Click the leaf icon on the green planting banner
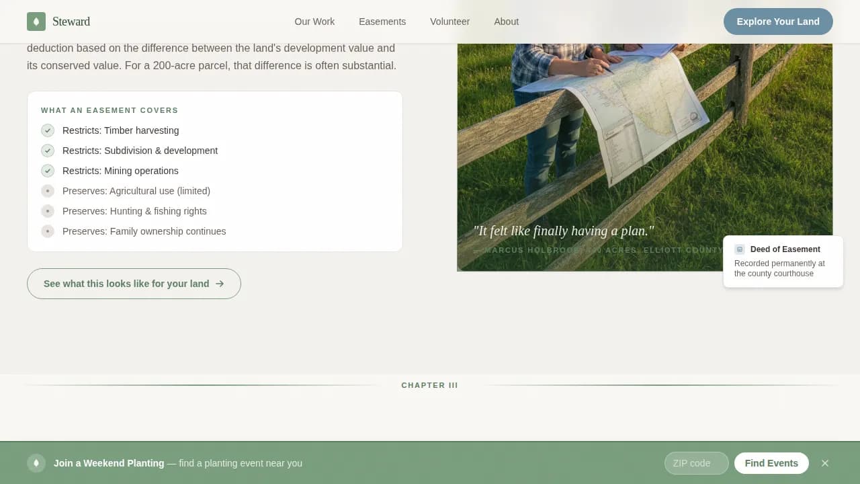Image resolution: width=860 pixels, height=484 pixels. pyautogui.click(x=36, y=463)
